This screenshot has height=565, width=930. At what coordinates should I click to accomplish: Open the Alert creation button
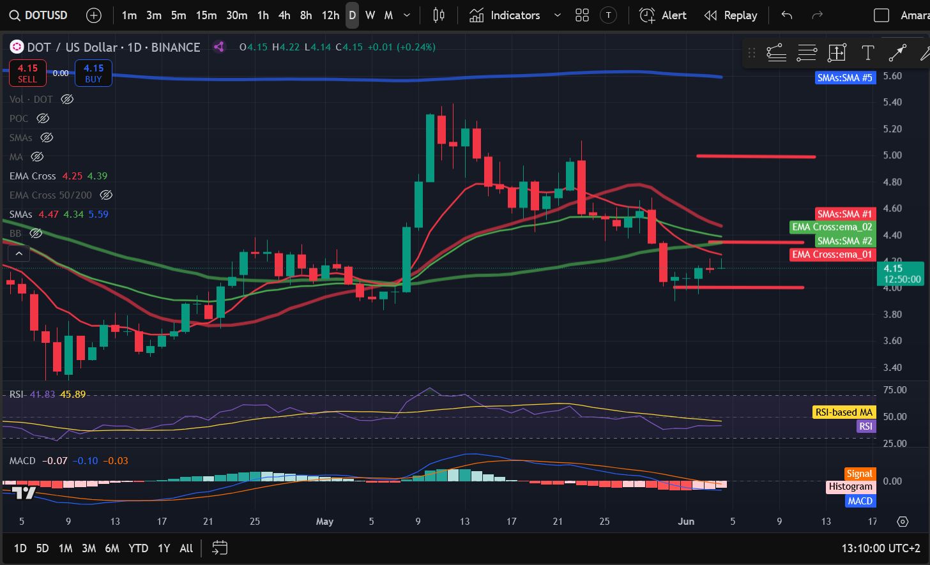(663, 15)
